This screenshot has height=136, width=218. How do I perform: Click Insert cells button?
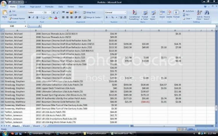(162, 15)
